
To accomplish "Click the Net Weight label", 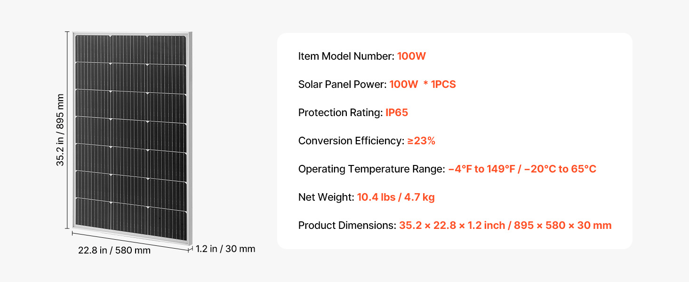I will (326, 197).
